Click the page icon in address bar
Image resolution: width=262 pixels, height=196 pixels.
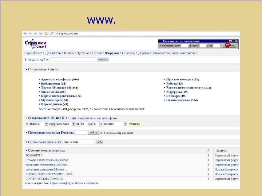click(x=57, y=33)
